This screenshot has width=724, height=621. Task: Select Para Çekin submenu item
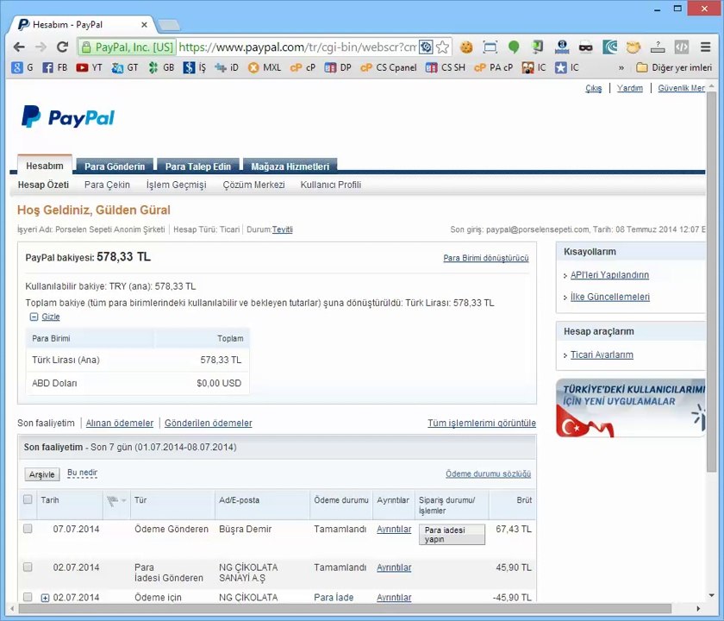[x=107, y=185]
